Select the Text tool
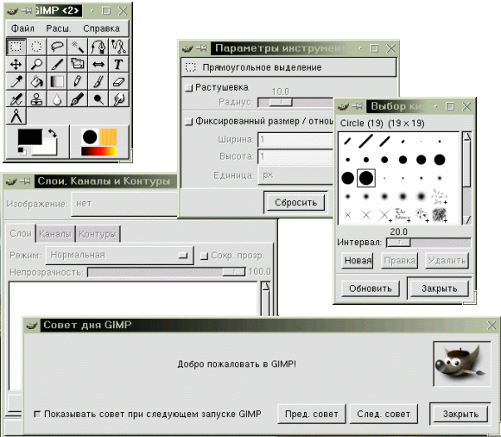Viewport: 501px width, 437px height. pos(118,64)
